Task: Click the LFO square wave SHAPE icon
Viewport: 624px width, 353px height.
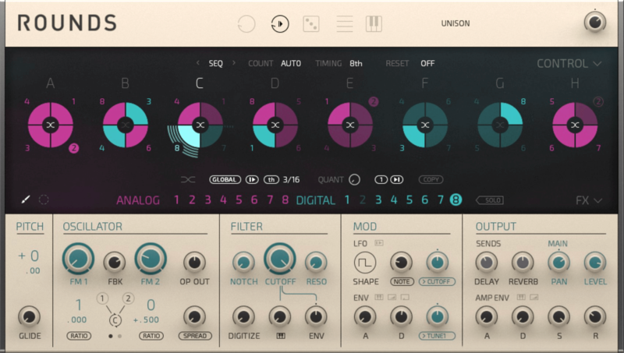Action: point(365,263)
